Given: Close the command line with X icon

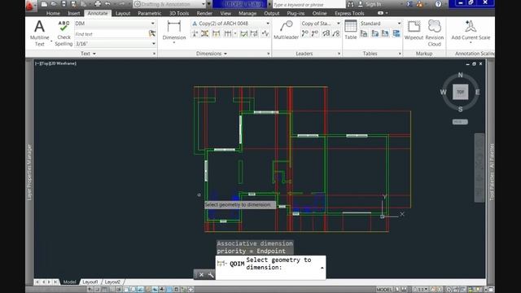Looking at the screenshot, I should [x=201, y=275].
